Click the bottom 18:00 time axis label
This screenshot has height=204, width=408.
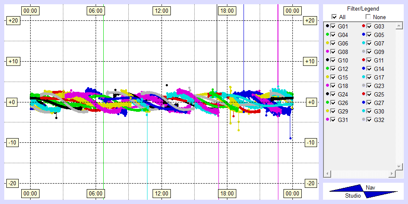pyautogui.click(x=227, y=194)
